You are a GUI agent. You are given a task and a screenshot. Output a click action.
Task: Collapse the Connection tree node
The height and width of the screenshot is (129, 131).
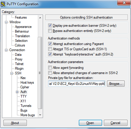6,50
